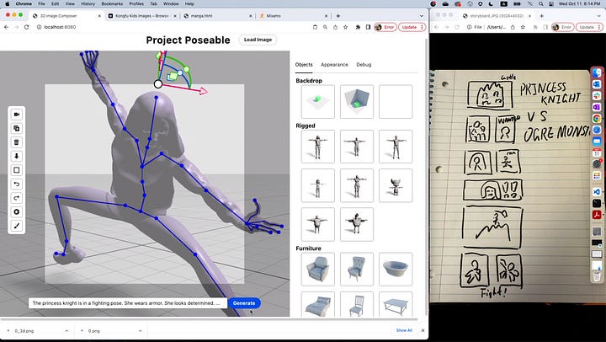Select the camera tool in the canvas toolbar

(x=16, y=115)
